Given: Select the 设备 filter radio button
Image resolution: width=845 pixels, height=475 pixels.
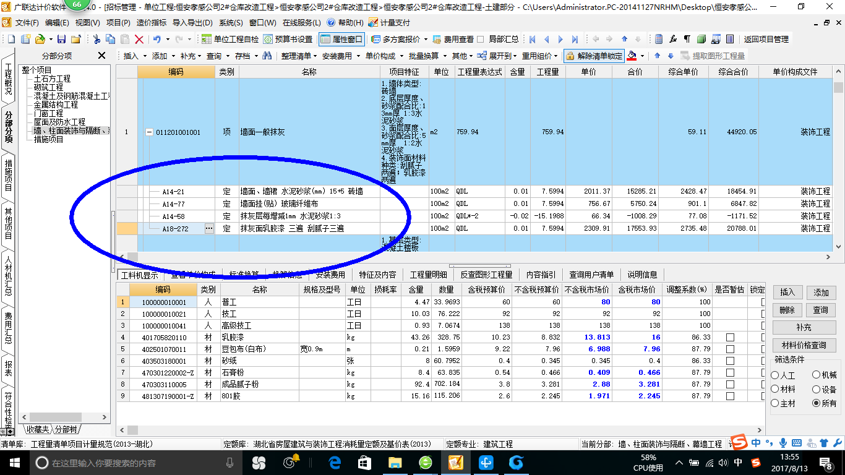Looking at the screenshot, I should point(816,389).
